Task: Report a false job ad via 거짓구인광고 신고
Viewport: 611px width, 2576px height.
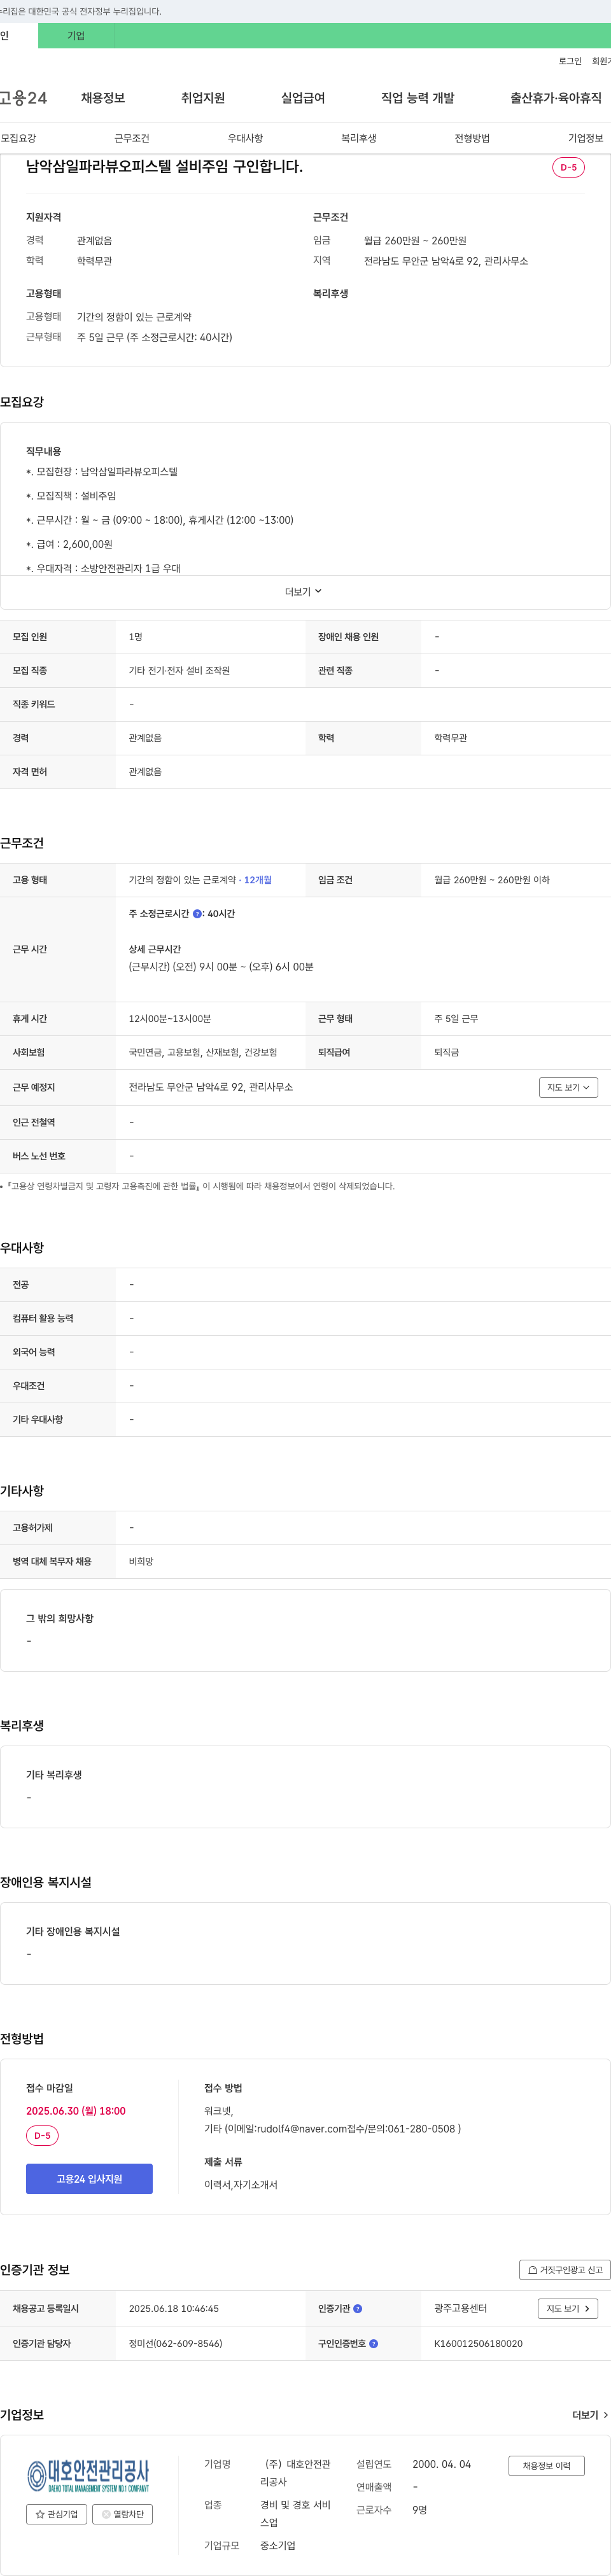Action: (565, 2269)
